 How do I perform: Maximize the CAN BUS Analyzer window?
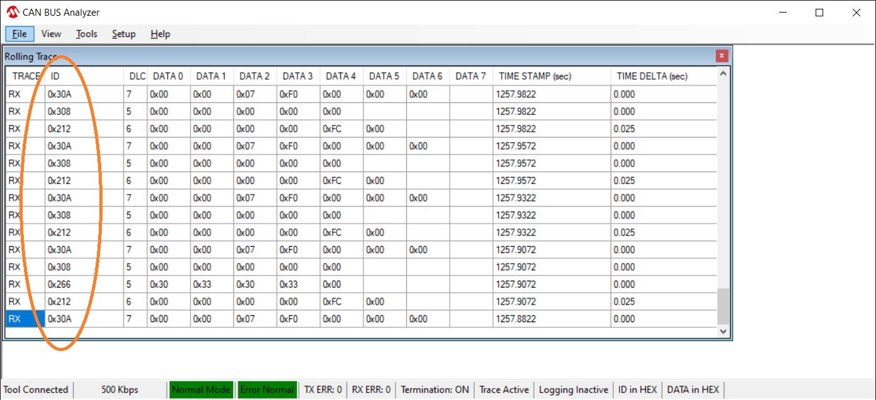819,13
